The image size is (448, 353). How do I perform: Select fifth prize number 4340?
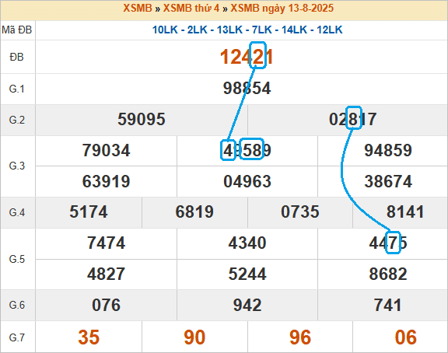(247, 243)
